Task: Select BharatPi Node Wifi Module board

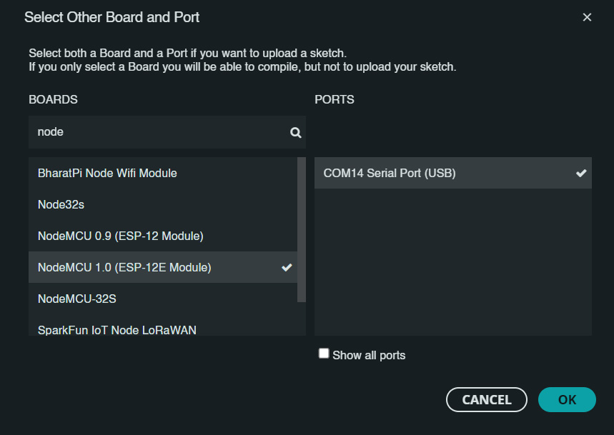Action: [x=163, y=173]
